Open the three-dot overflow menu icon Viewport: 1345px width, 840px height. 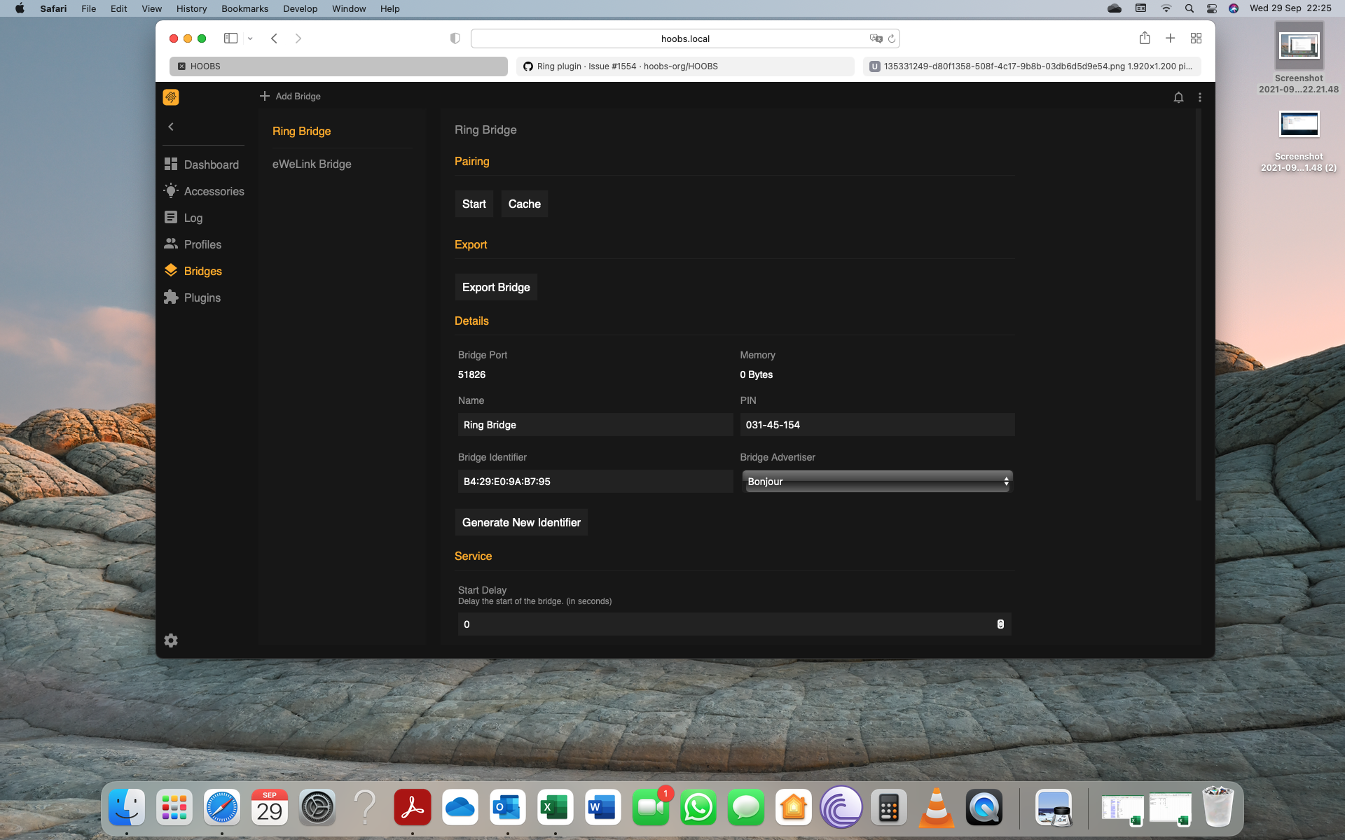(1200, 97)
